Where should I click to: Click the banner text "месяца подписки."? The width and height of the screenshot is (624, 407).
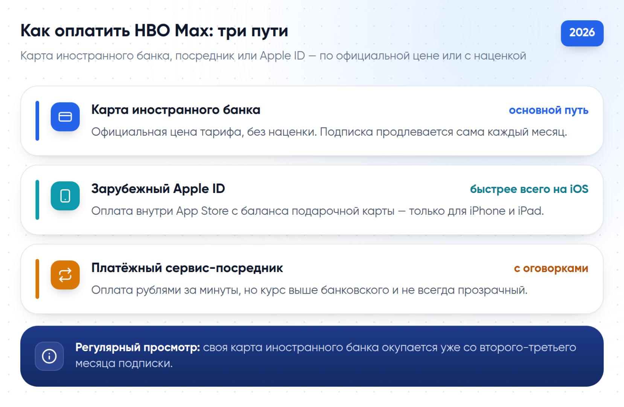click(x=124, y=364)
